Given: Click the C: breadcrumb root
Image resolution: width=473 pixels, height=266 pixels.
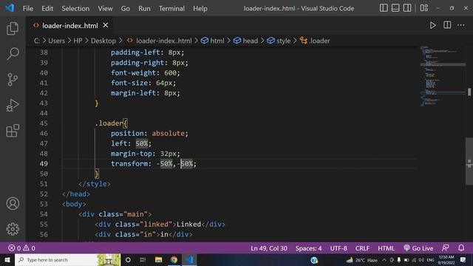Looking at the screenshot, I should coord(36,41).
